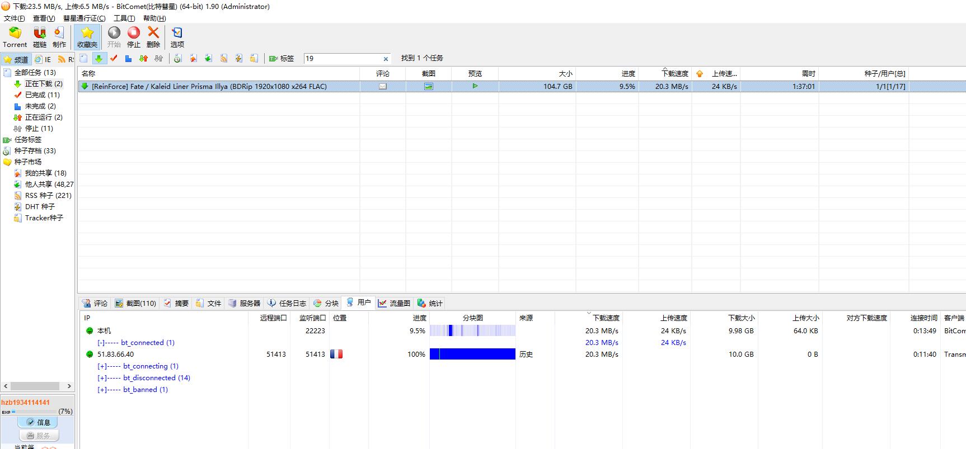Expand the bt_disconnected (14) group

point(102,378)
